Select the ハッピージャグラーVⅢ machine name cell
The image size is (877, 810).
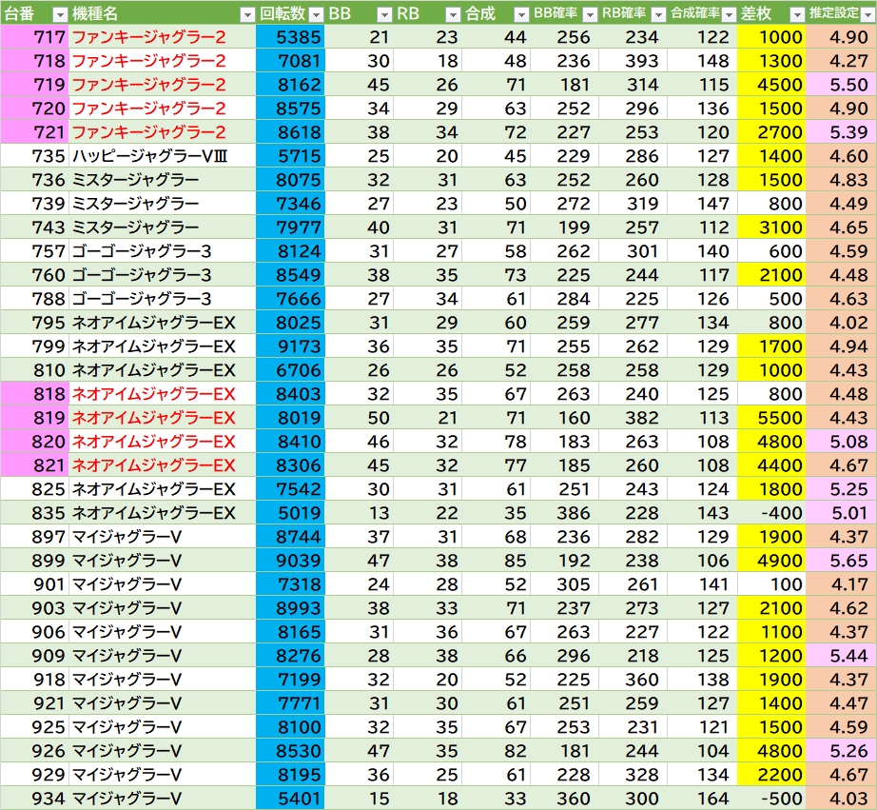162,156
